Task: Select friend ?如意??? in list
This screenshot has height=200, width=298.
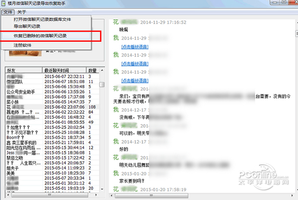Action: tap(18, 127)
